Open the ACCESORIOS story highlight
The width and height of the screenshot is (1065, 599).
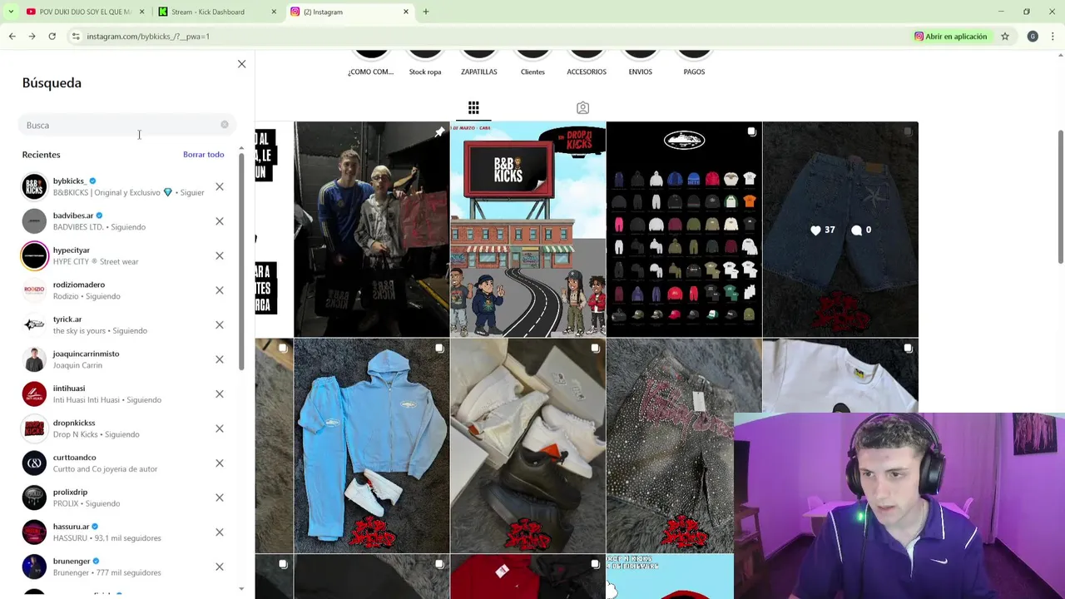[587, 62]
